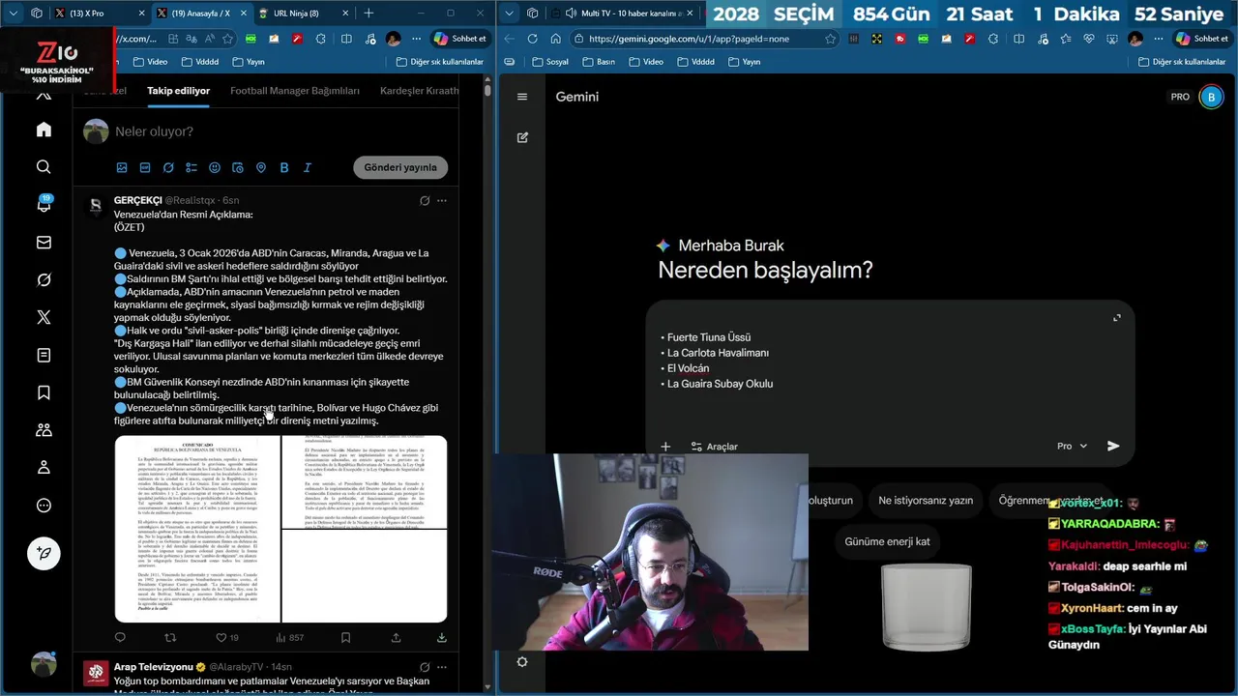This screenshot has width=1238, height=696.
Task: Open tab list dropdown in left browser
Action: (x=14, y=14)
